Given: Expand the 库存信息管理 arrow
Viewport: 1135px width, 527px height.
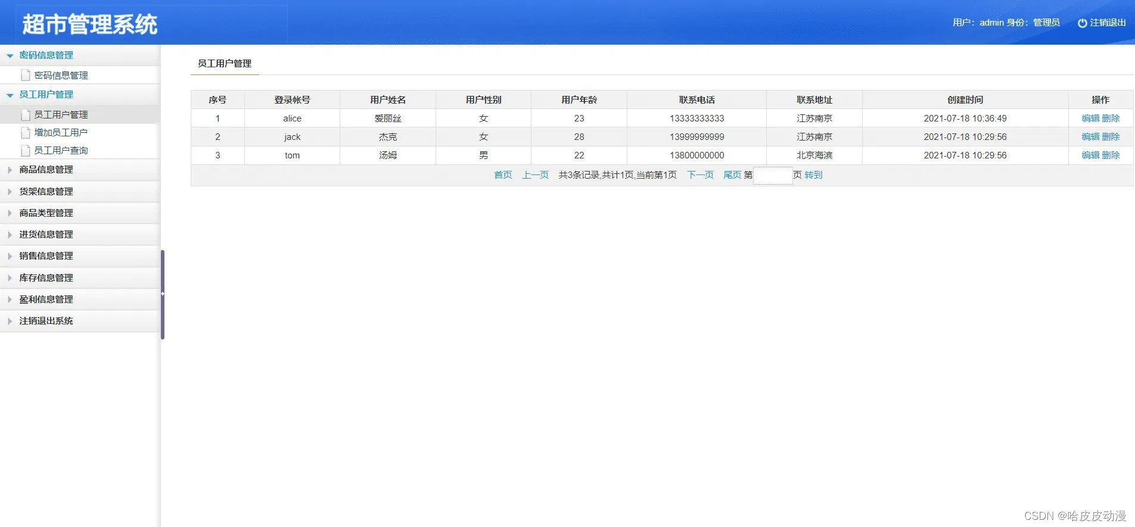Looking at the screenshot, I should coord(10,278).
